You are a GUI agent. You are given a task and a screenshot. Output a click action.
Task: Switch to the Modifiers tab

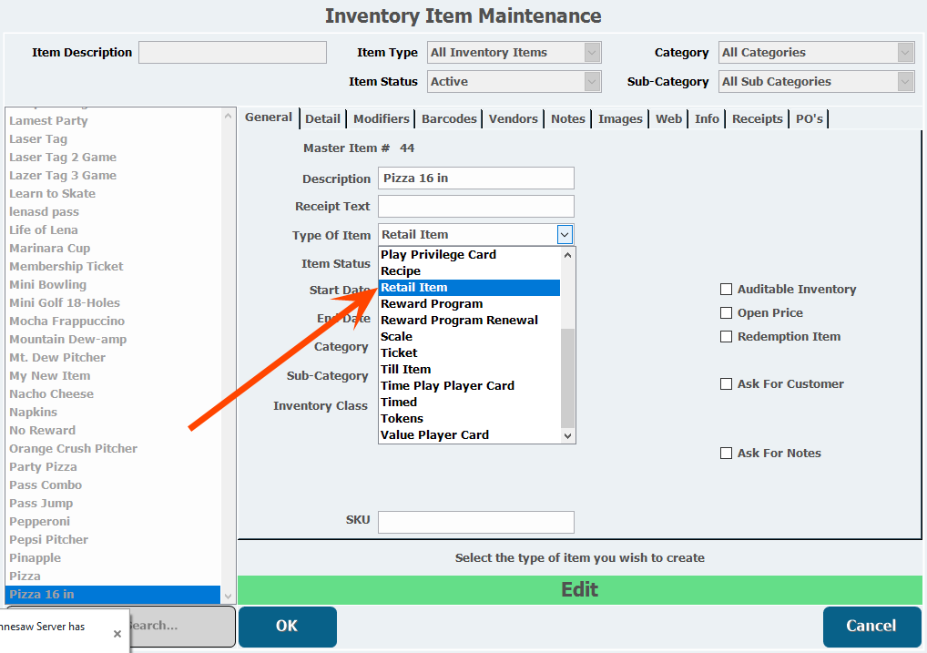tap(381, 118)
